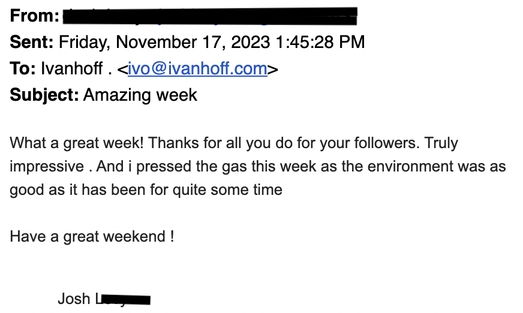Click the timestamp 1:45:28 PM
523x313 pixels.
(x=320, y=42)
